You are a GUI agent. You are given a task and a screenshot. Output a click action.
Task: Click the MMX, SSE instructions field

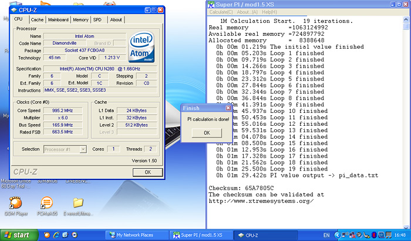click(x=100, y=90)
